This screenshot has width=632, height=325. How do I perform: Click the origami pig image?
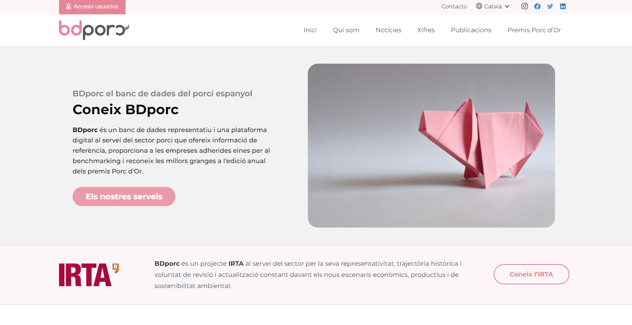coord(431,146)
